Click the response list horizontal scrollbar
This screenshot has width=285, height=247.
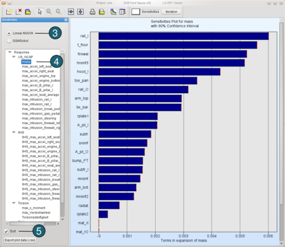[32, 224]
